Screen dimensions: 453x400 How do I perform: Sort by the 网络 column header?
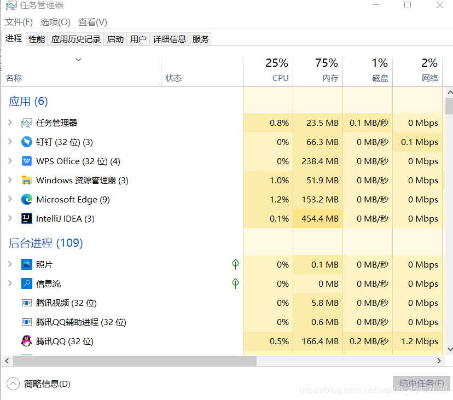coord(417,71)
